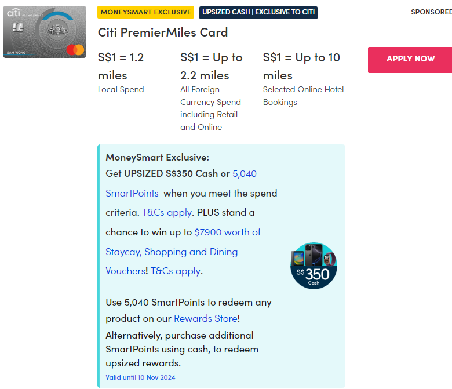
Task: Select the silver credit card thumbnail
Action: coord(45,32)
